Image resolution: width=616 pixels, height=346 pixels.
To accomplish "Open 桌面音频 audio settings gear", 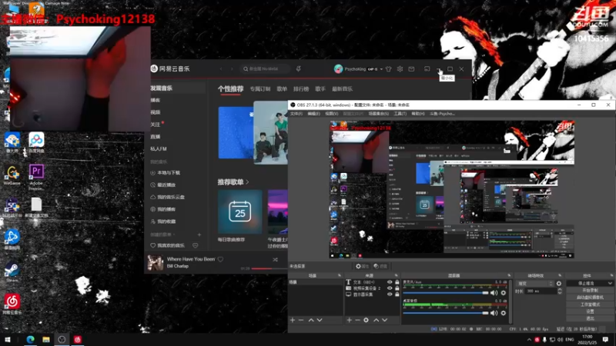I will tap(504, 313).
